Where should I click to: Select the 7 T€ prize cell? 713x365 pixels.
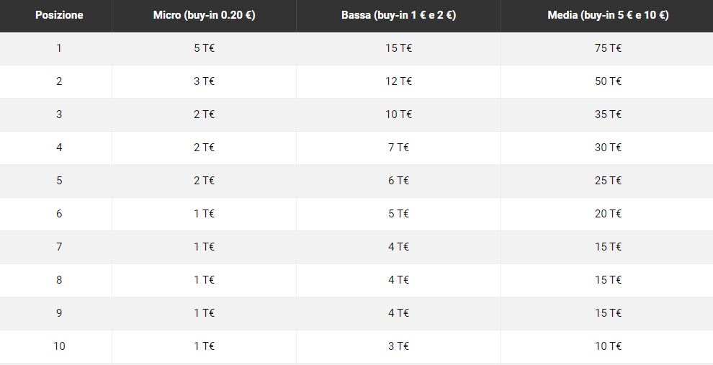pyautogui.click(x=398, y=148)
